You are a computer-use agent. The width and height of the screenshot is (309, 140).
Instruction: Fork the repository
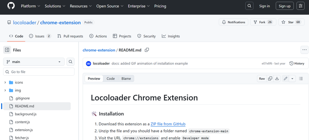point(263,22)
